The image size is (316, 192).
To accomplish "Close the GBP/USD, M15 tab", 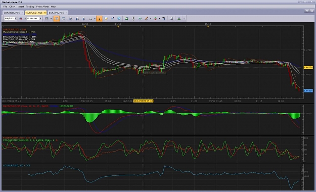I will tap(22, 13).
